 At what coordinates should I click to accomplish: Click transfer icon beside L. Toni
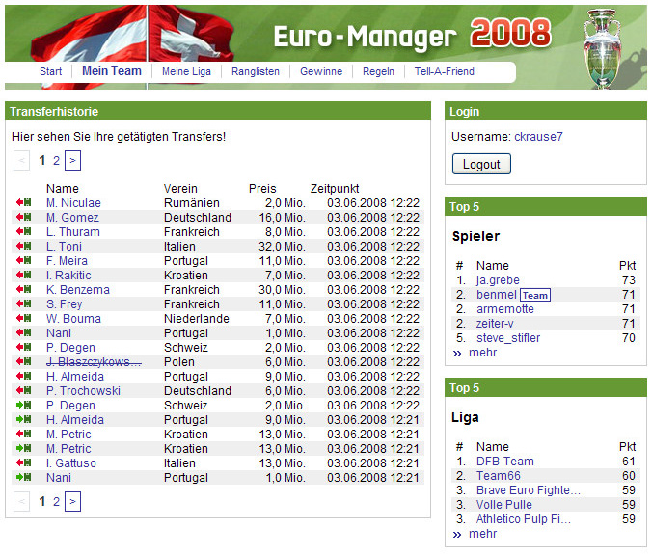coord(24,247)
